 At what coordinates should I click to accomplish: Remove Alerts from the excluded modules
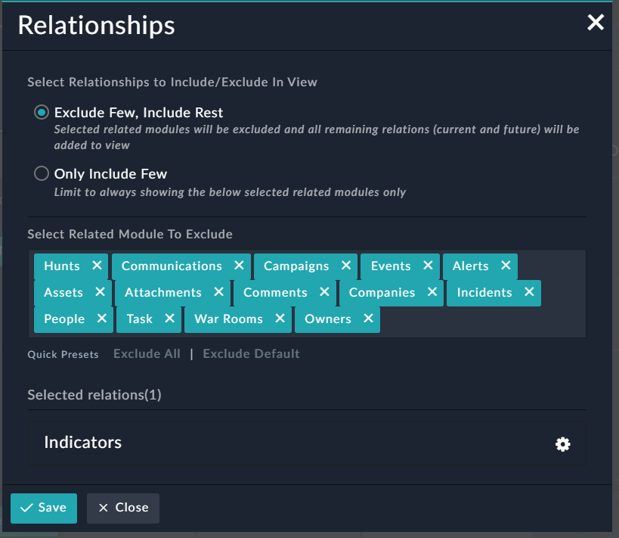pyautogui.click(x=504, y=266)
